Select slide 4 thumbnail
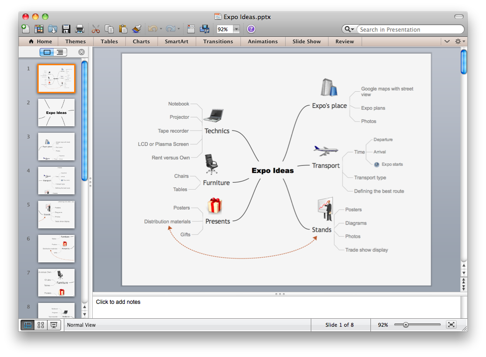Image resolution: width=486 pixels, height=357 pixels. 56,181
